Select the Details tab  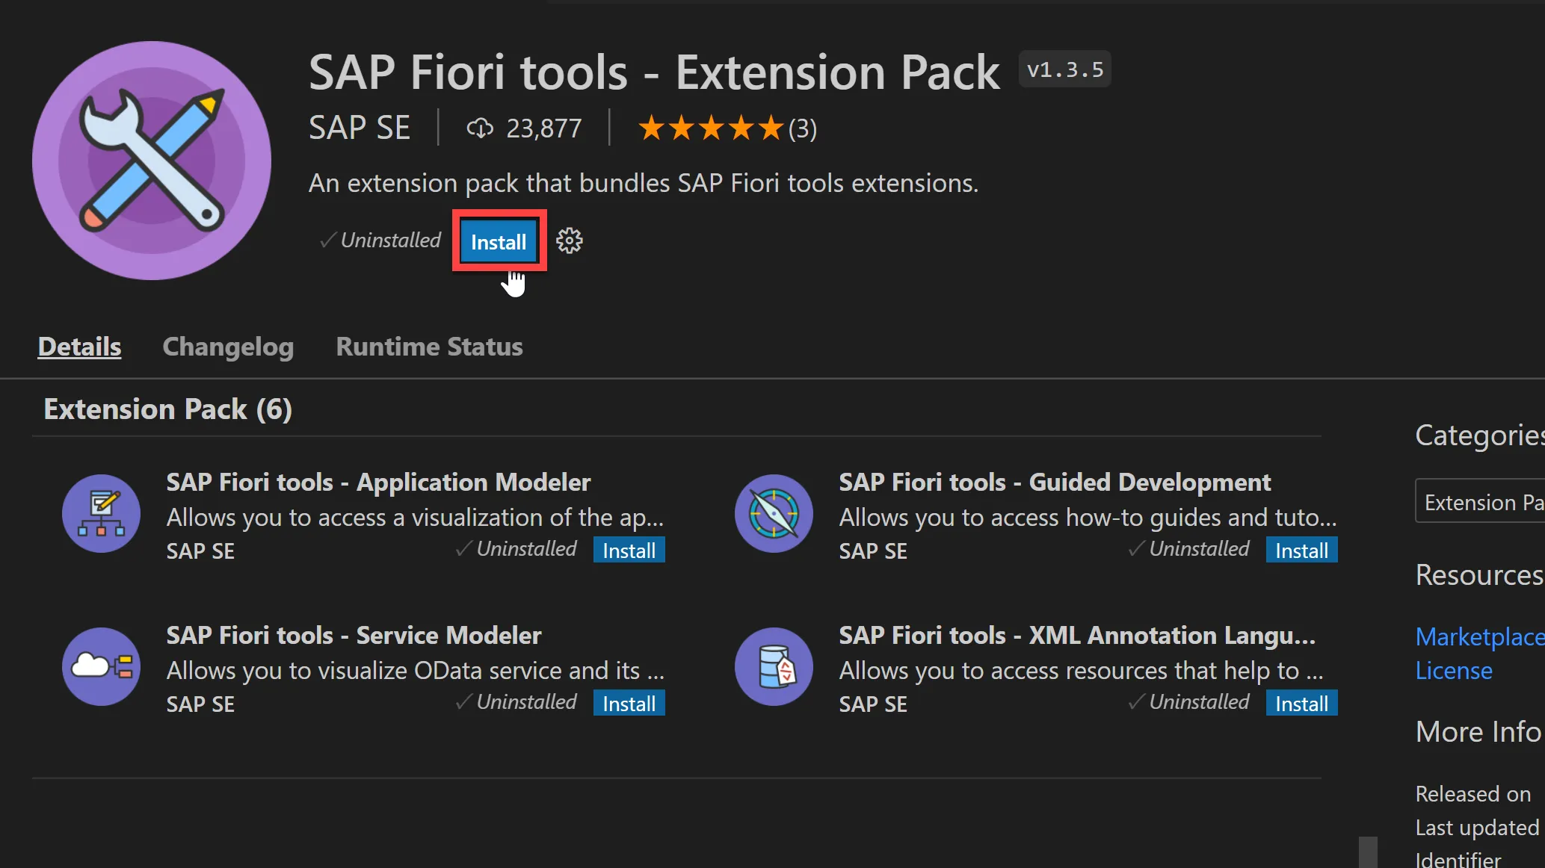[x=79, y=347]
